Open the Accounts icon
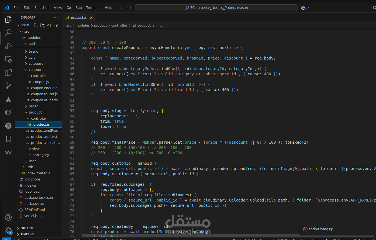This screenshot has height=240, width=376. (x=8, y=217)
